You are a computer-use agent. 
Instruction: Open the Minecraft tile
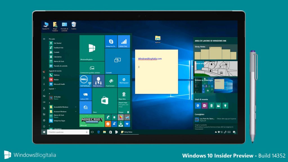coord(92,120)
